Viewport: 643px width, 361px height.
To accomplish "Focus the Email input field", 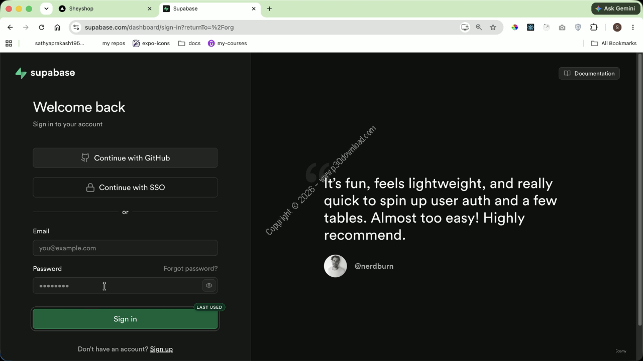I will [125, 248].
